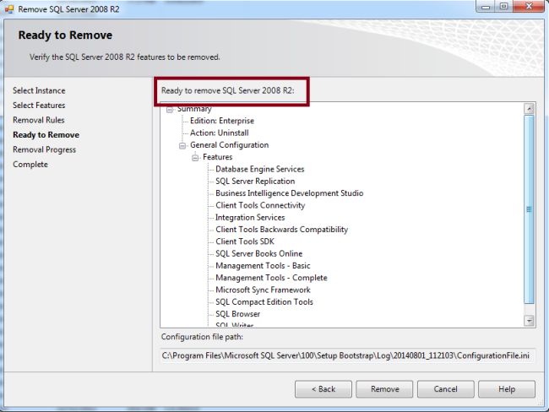Close the Remove SQL Server window

529,6
